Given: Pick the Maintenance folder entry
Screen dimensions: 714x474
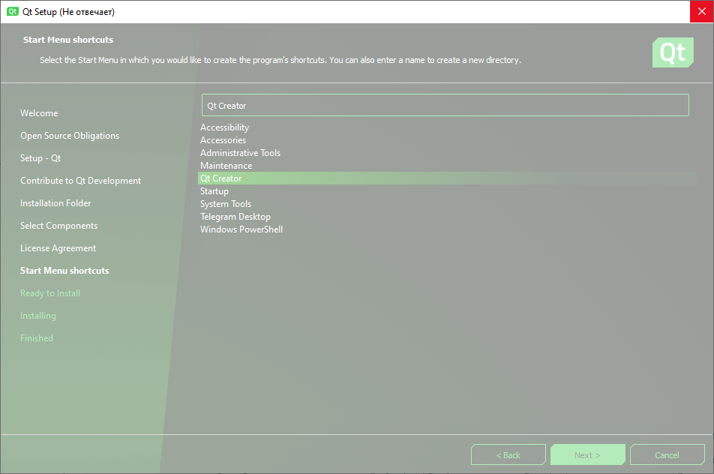Looking at the screenshot, I should click(226, 166).
